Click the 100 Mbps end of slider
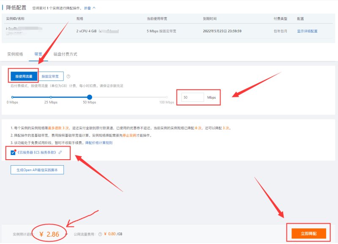Viewport: 338px width, 244px height. 167,97
